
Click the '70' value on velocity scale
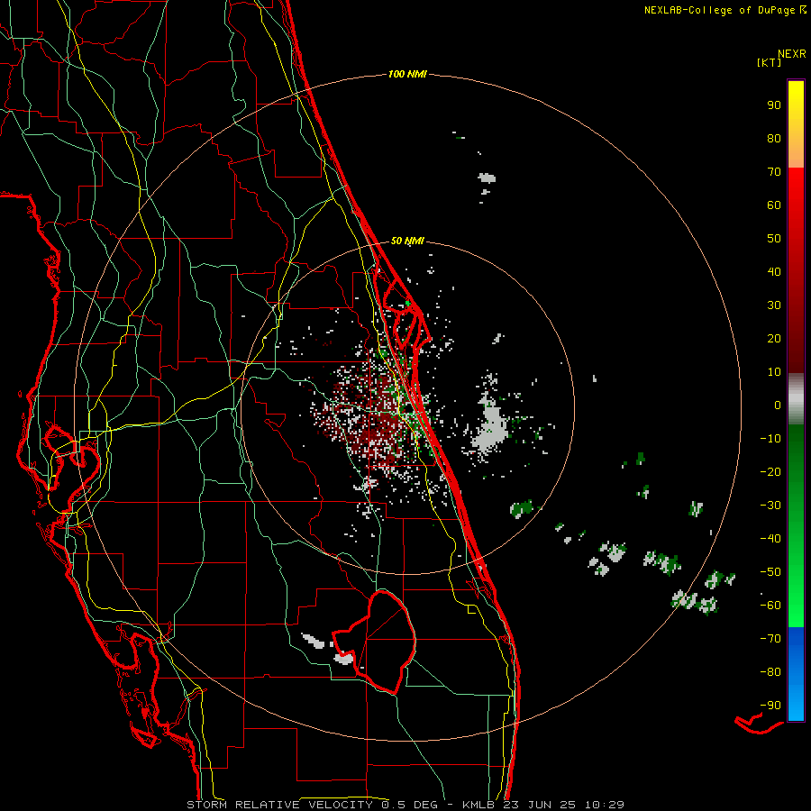coord(774,172)
